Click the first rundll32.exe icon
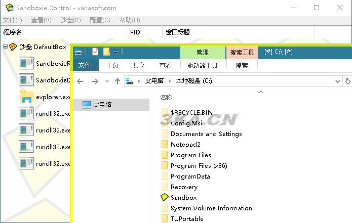The image size is (352, 223). [26, 113]
